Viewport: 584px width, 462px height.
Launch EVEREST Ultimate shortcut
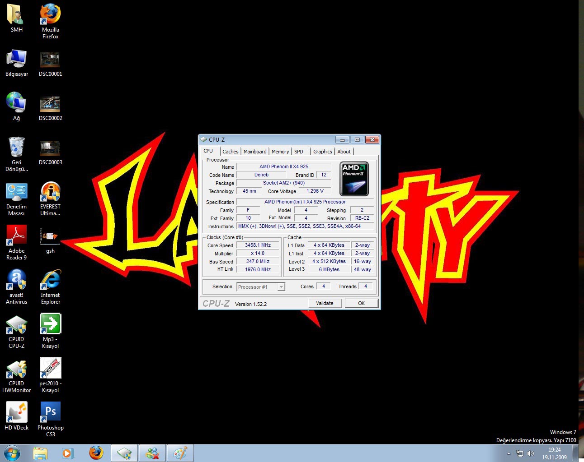(x=50, y=199)
